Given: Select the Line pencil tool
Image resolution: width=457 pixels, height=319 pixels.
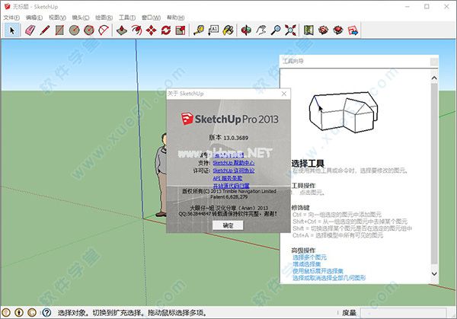Looking at the screenshot, I should pos(45,30).
